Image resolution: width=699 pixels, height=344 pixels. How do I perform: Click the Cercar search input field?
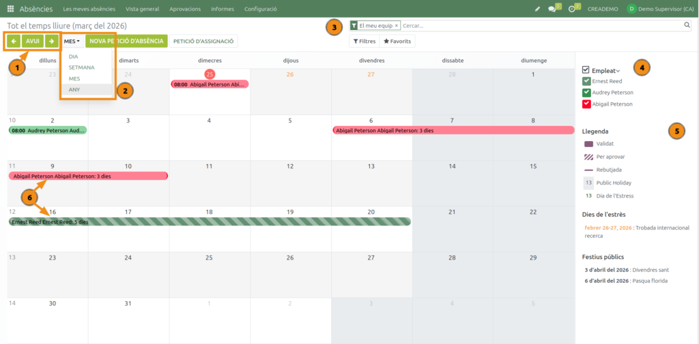click(539, 25)
